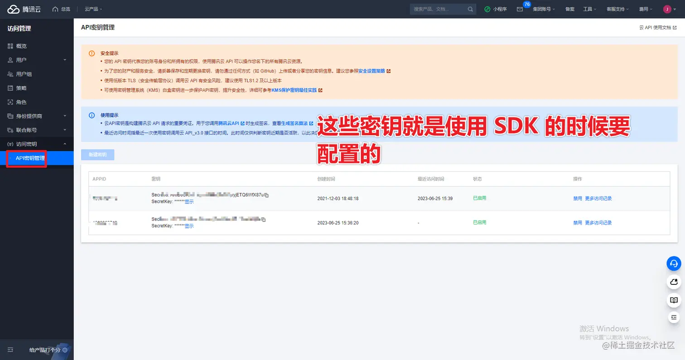Click the list floating icon at bottom
This screenshot has width=685, height=360.
(x=674, y=317)
